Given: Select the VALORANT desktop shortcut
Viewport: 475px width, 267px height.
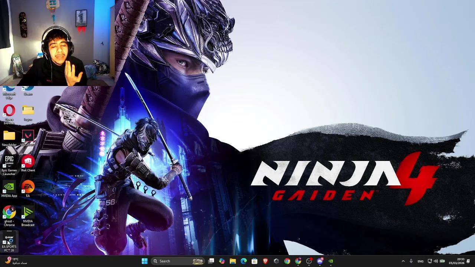Looking at the screenshot, I should (x=28, y=138).
